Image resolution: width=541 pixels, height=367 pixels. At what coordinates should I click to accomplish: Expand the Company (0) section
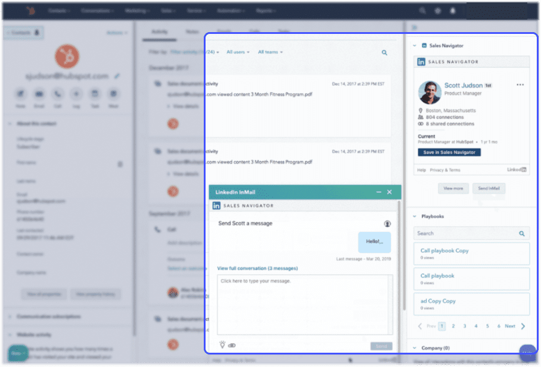(x=414, y=348)
